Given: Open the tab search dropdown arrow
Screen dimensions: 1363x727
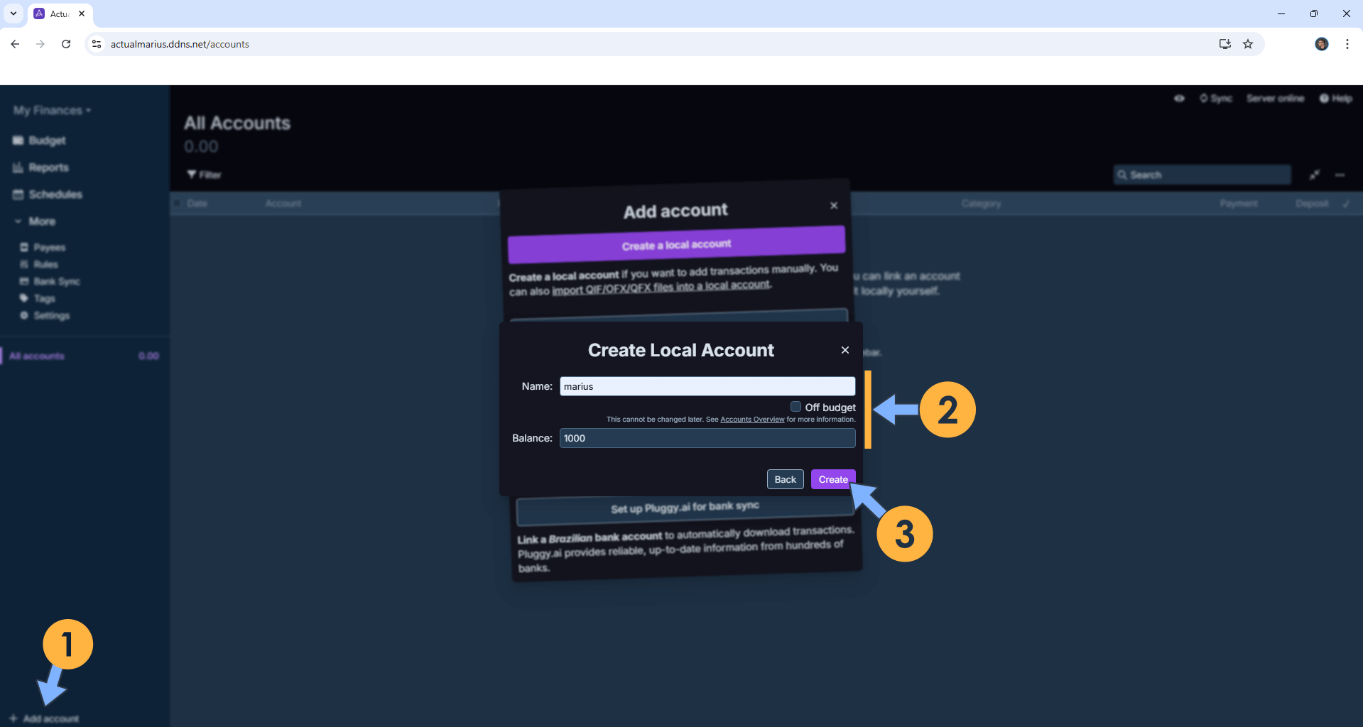Looking at the screenshot, I should [13, 13].
